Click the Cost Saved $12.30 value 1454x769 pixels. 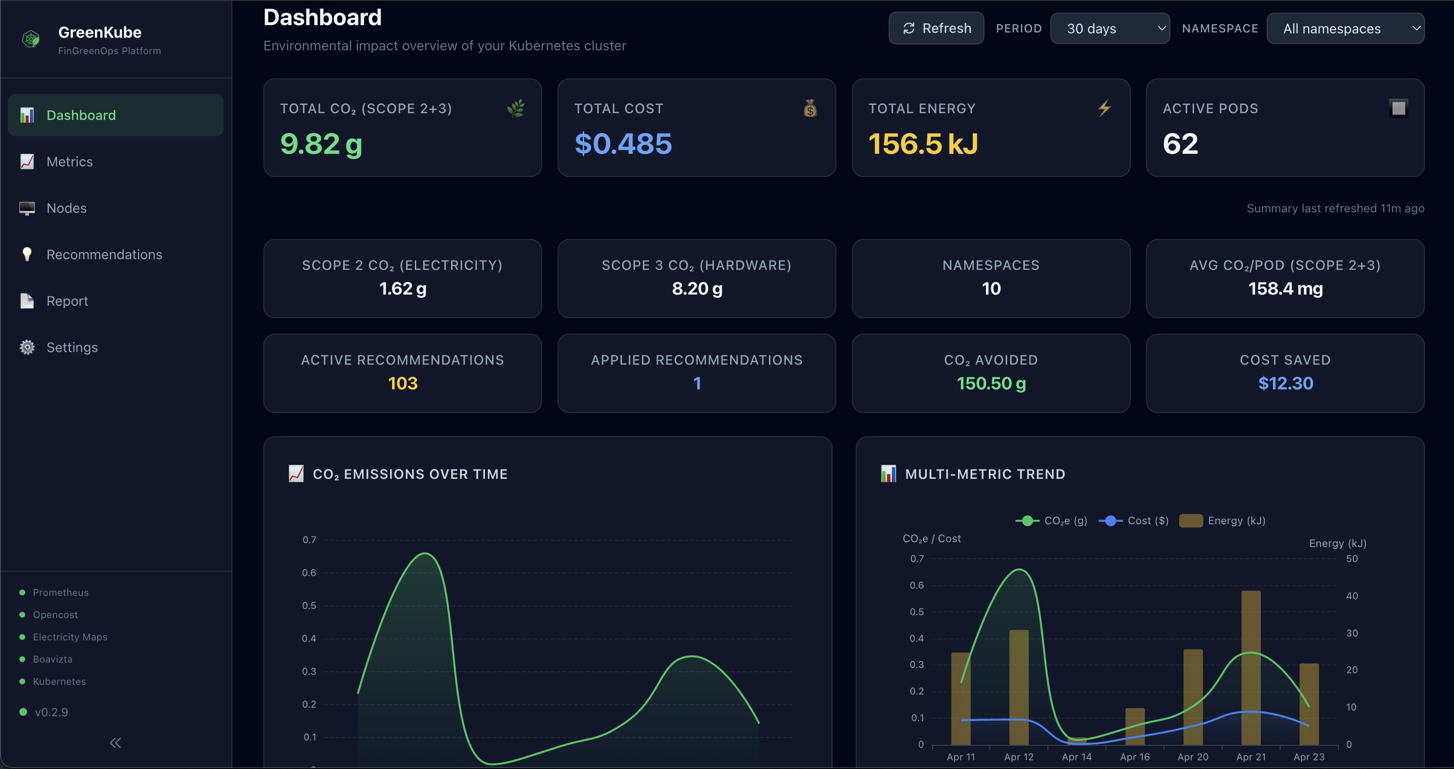[1285, 383]
